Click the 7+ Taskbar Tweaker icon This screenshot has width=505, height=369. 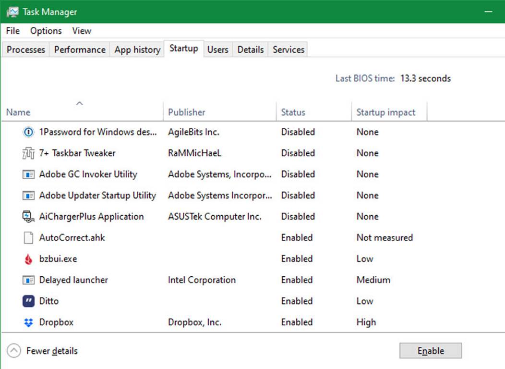pyautogui.click(x=28, y=153)
